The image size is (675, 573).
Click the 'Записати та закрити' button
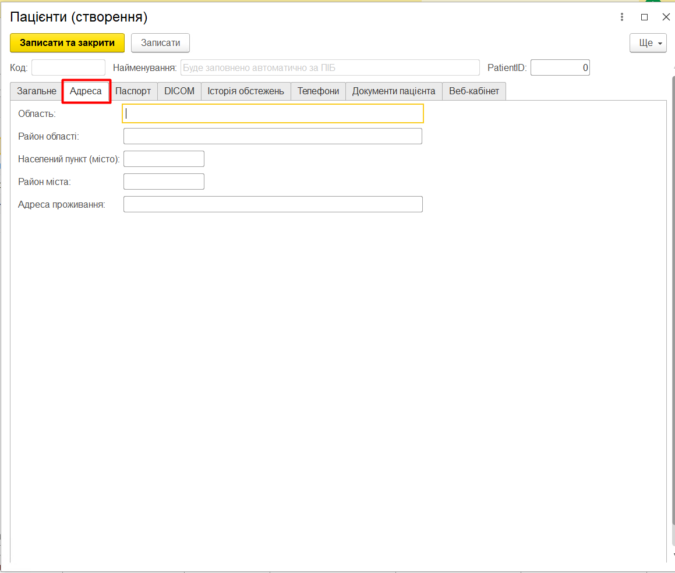point(67,43)
